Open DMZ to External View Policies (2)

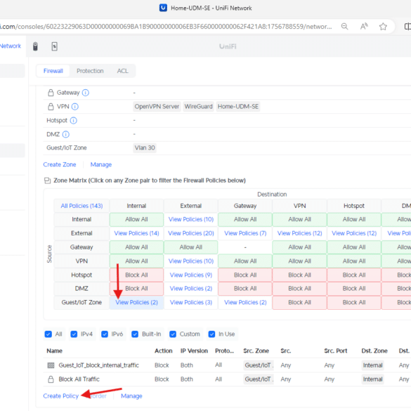click(191, 289)
